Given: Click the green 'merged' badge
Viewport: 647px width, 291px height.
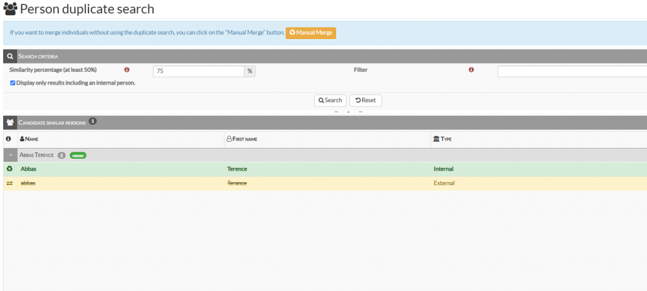Looking at the screenshot, I should [x=78, y=155].
